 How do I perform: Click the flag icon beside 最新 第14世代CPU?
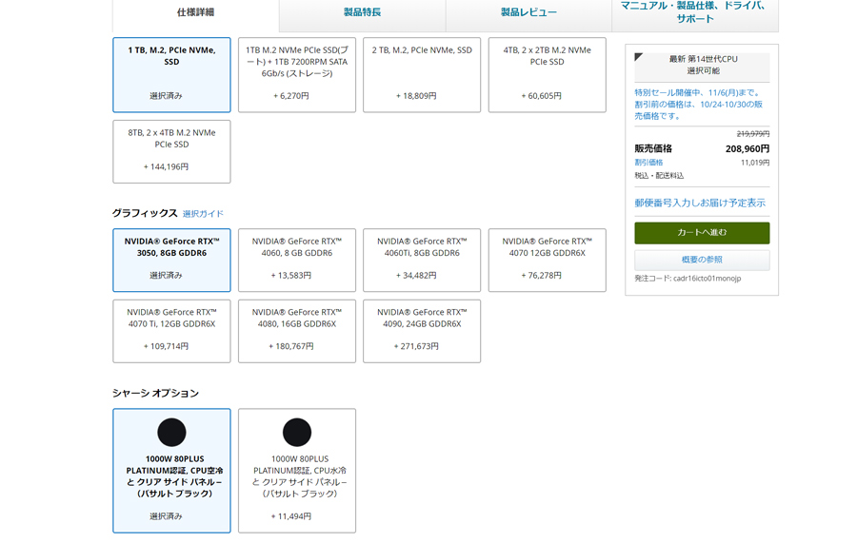[x=638, y=57]
